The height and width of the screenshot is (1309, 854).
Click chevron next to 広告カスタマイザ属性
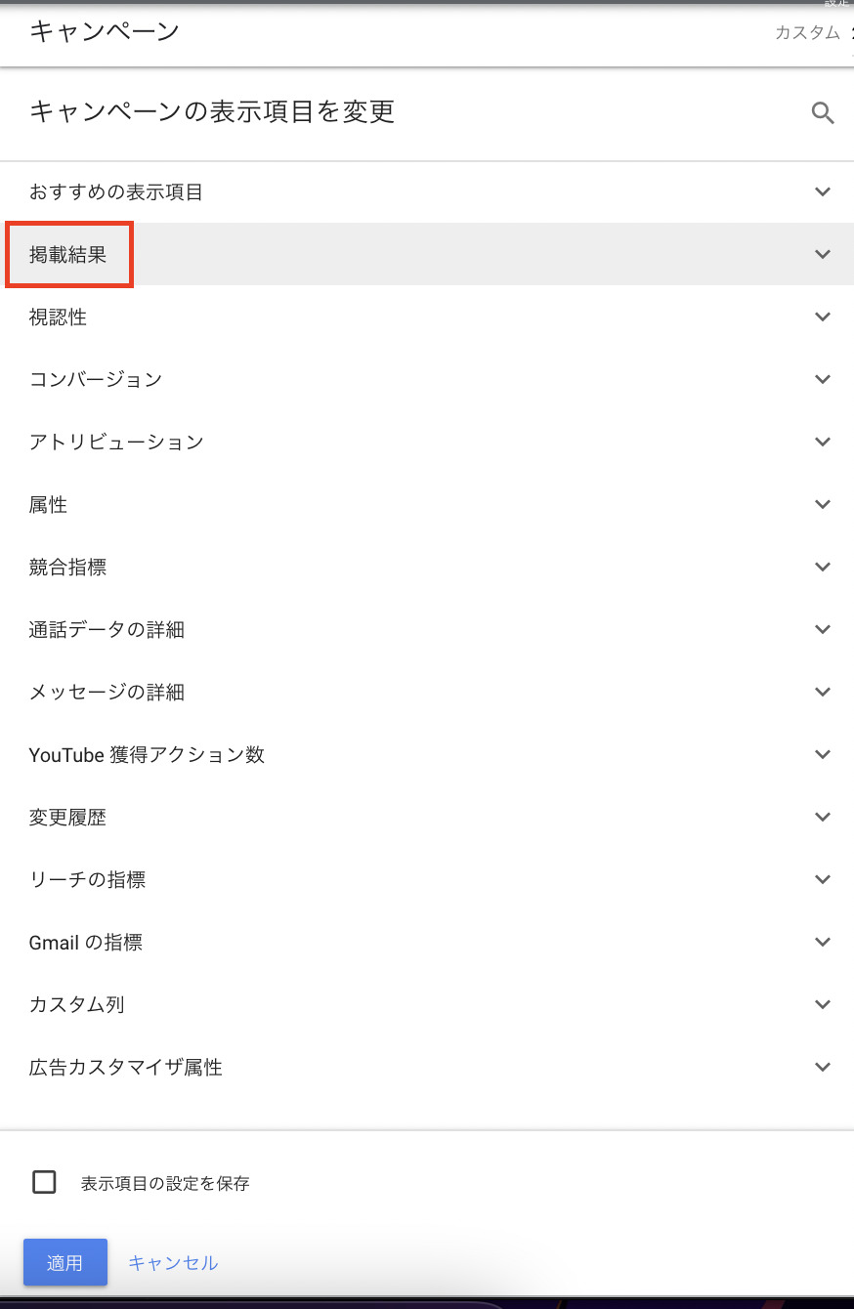click(823, 1067)
